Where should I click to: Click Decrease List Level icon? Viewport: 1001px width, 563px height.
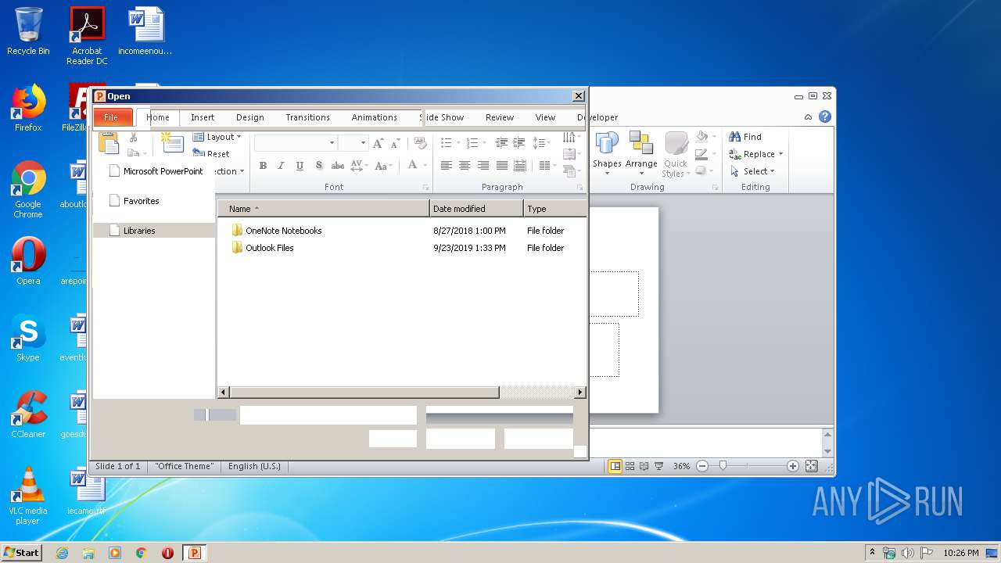pos(501,143)
